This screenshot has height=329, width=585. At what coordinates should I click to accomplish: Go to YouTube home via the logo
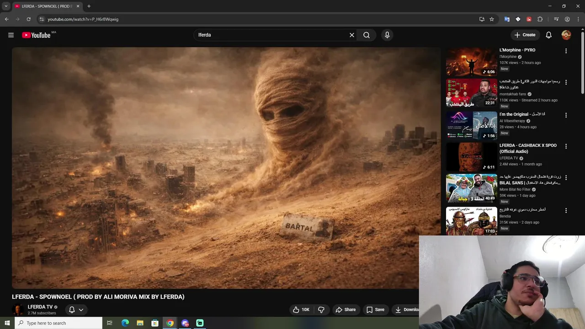pyautogui.click(x=36, y=35)
